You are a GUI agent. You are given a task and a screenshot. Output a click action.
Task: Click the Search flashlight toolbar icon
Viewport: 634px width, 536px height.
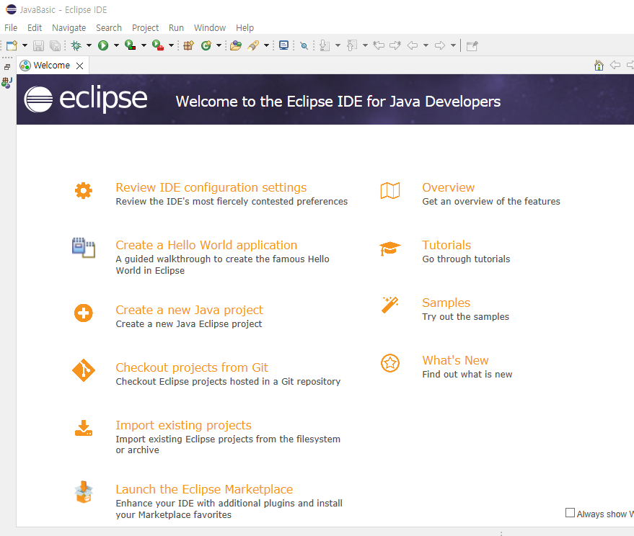(x=253, y=45)
